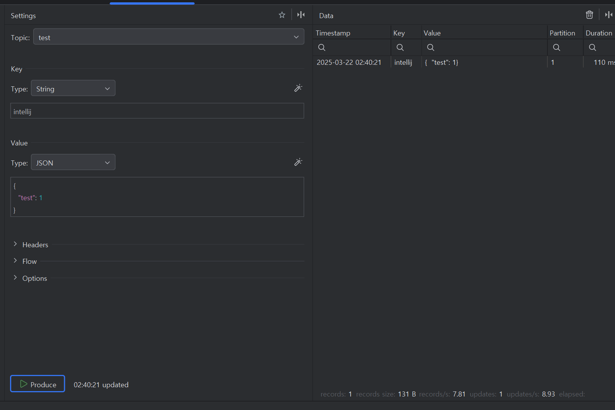Viewport: 615px width, 410px height.
Task: Click the Value column search icon
Action: (431, 47)
